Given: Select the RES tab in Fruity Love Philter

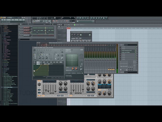Looking at the screenshot, I should click(44, 62).
